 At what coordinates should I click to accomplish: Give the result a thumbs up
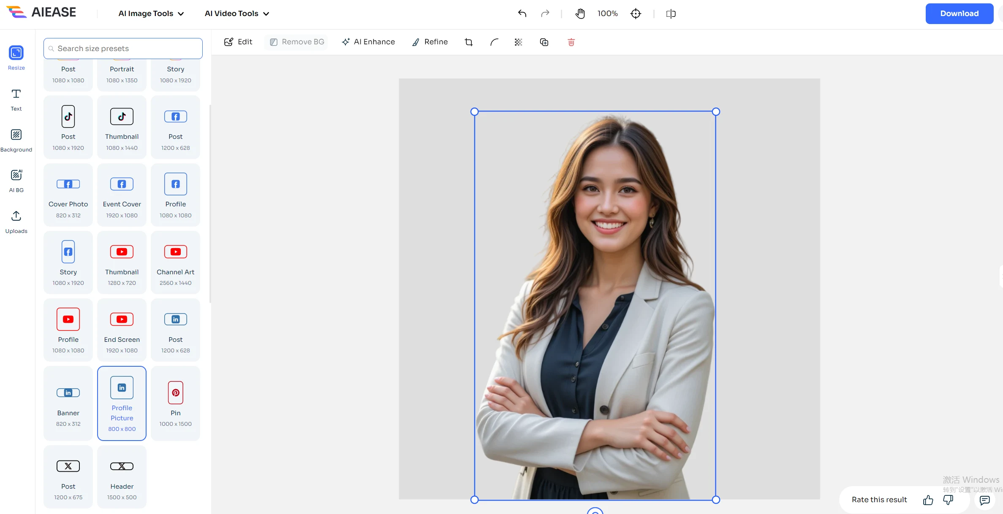(x=928, y=500)
